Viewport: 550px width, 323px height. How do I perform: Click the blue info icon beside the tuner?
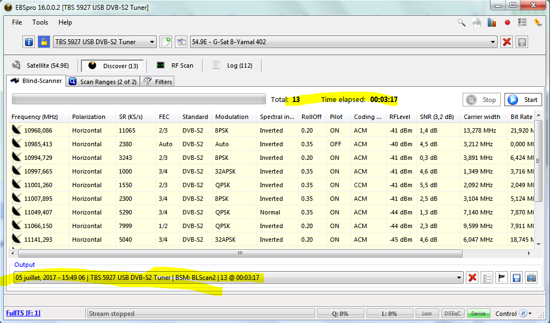tap(29, 42)
